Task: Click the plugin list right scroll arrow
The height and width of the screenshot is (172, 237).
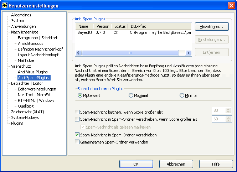Action: 188,53
